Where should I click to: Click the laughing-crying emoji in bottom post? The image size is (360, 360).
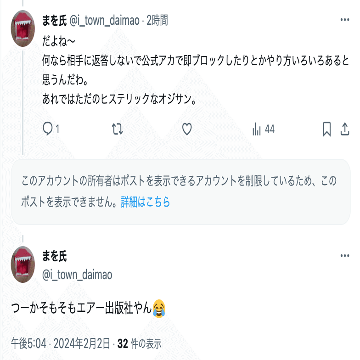159,309
